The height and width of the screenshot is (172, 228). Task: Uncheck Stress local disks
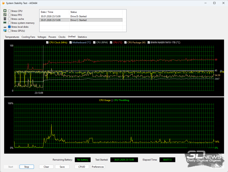click(x=10, y=27)
